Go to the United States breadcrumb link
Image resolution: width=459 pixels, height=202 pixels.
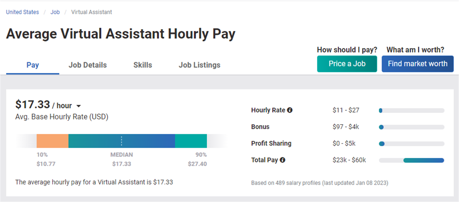(22, 12)
